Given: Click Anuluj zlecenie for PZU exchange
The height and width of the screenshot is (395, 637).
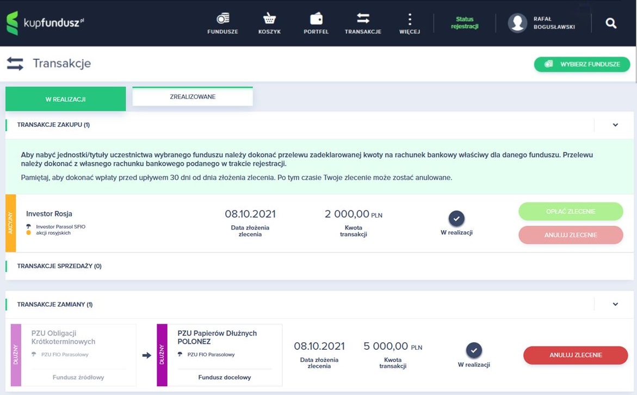Looking at the screenshot, I should tap(576, 355).
